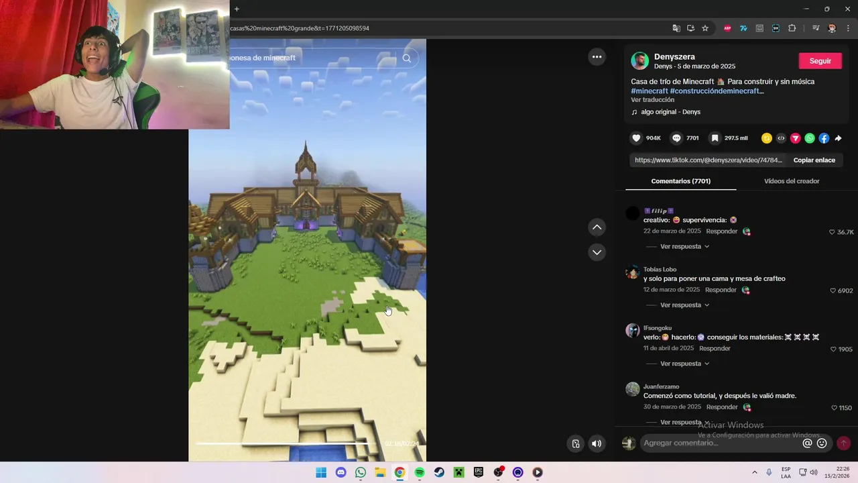Bookmark this page with the star icon
Image resolution: width=858 pixels, height=483 pixels.
(705, 28)
